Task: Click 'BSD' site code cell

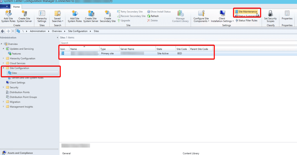Action: [x=180, y=54]
